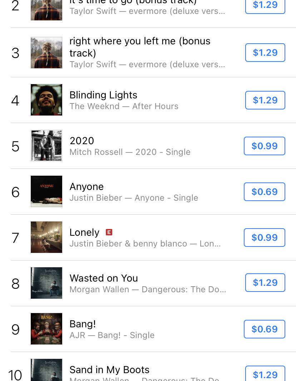The height and width of the screenshot is (381, 296).
Task: Purchase the song 2020 for $0.99
Action: click(x=264, y=146)
